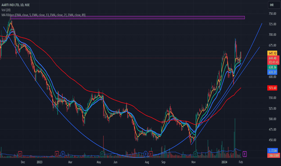Viewport: 281px width, 166px height.
Task: Click the 2024 label on time axis
Action: pyautogui.click(x=224, y=162)
